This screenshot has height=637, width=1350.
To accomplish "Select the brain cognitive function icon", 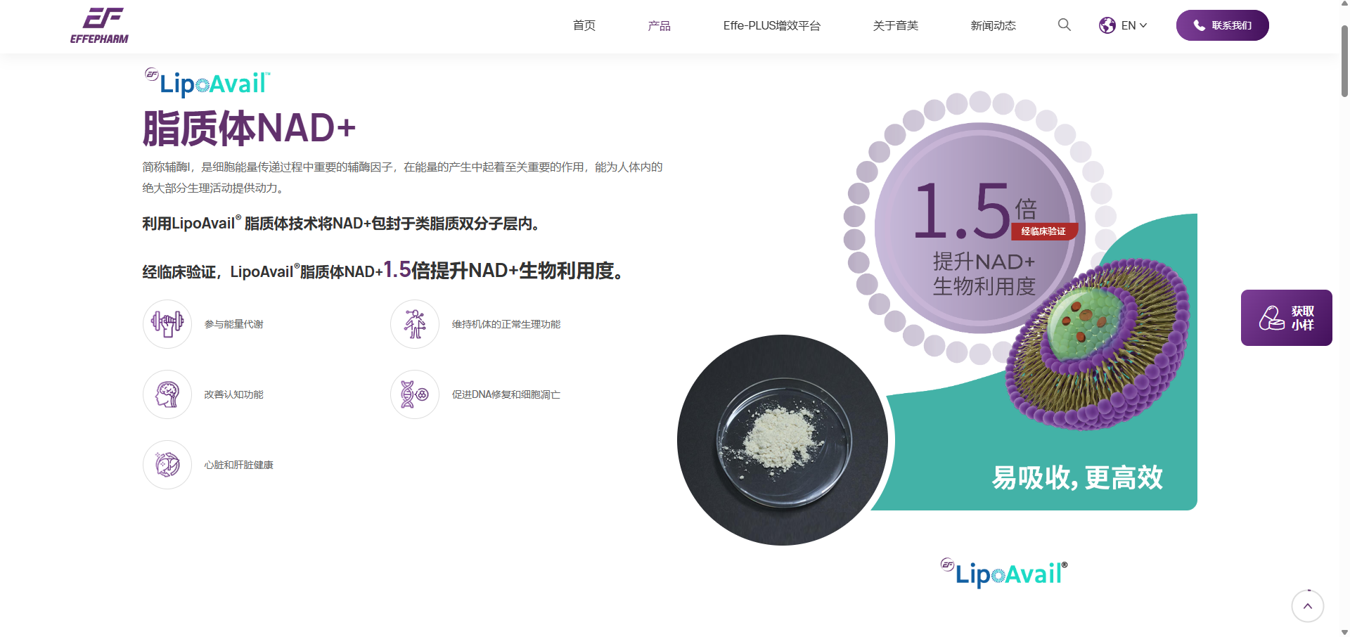I will tap(167, 394).
